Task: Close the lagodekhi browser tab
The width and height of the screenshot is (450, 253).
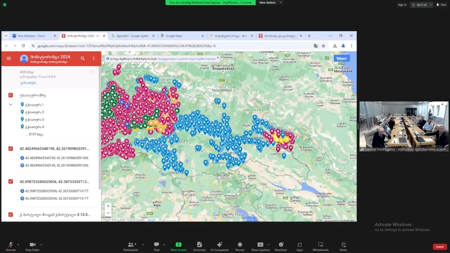Action: pyautogui.click(x=153, y=36)
